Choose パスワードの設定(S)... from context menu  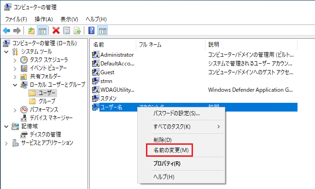[181, 113]
